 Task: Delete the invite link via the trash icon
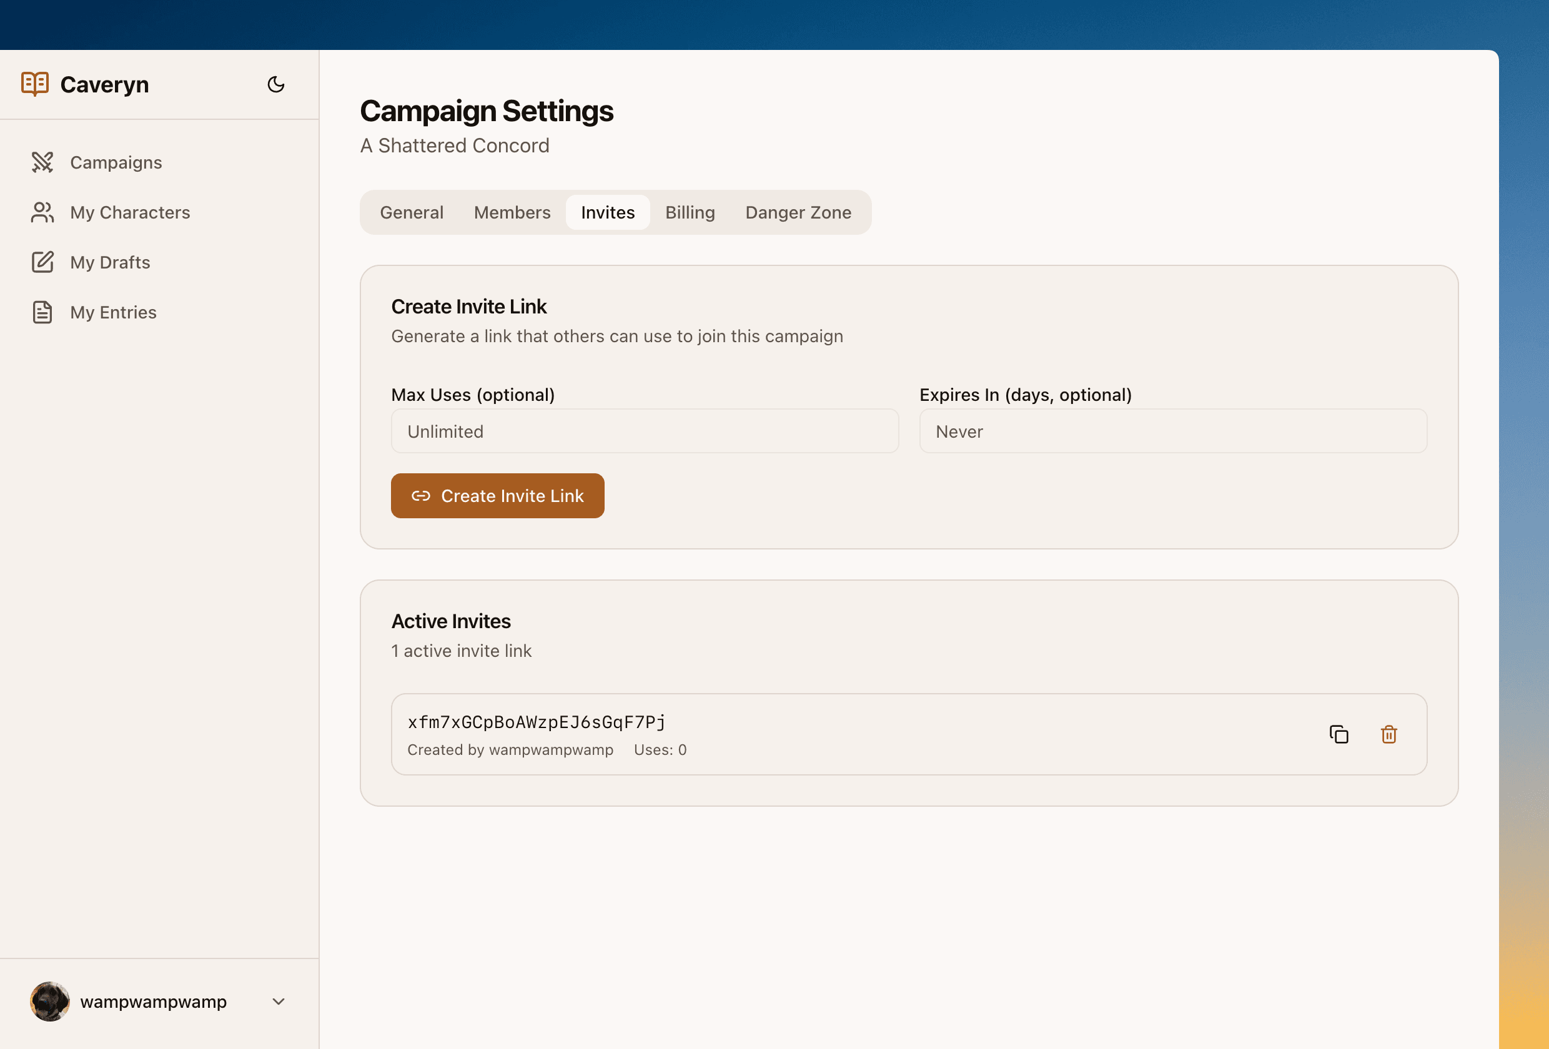[1389, 734]
